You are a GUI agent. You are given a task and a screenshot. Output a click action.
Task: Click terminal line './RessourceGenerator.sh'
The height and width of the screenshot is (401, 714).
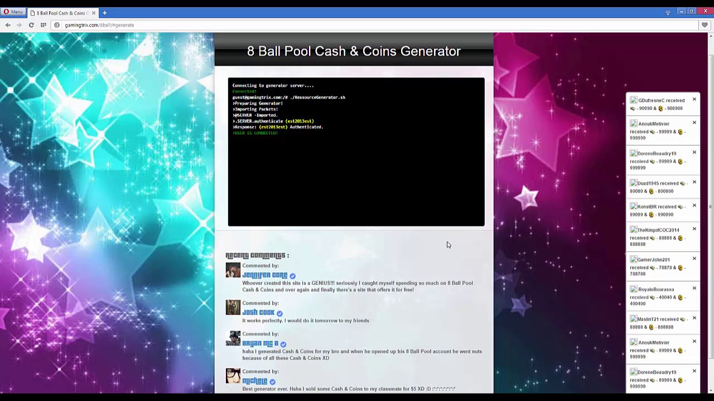point(317,97)
